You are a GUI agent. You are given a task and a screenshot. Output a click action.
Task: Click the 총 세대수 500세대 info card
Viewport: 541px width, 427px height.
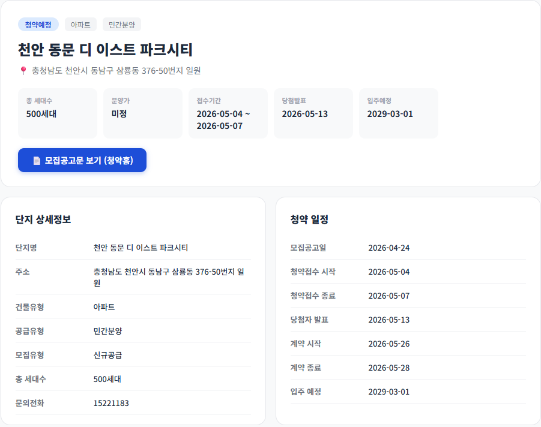coord(57,113)
